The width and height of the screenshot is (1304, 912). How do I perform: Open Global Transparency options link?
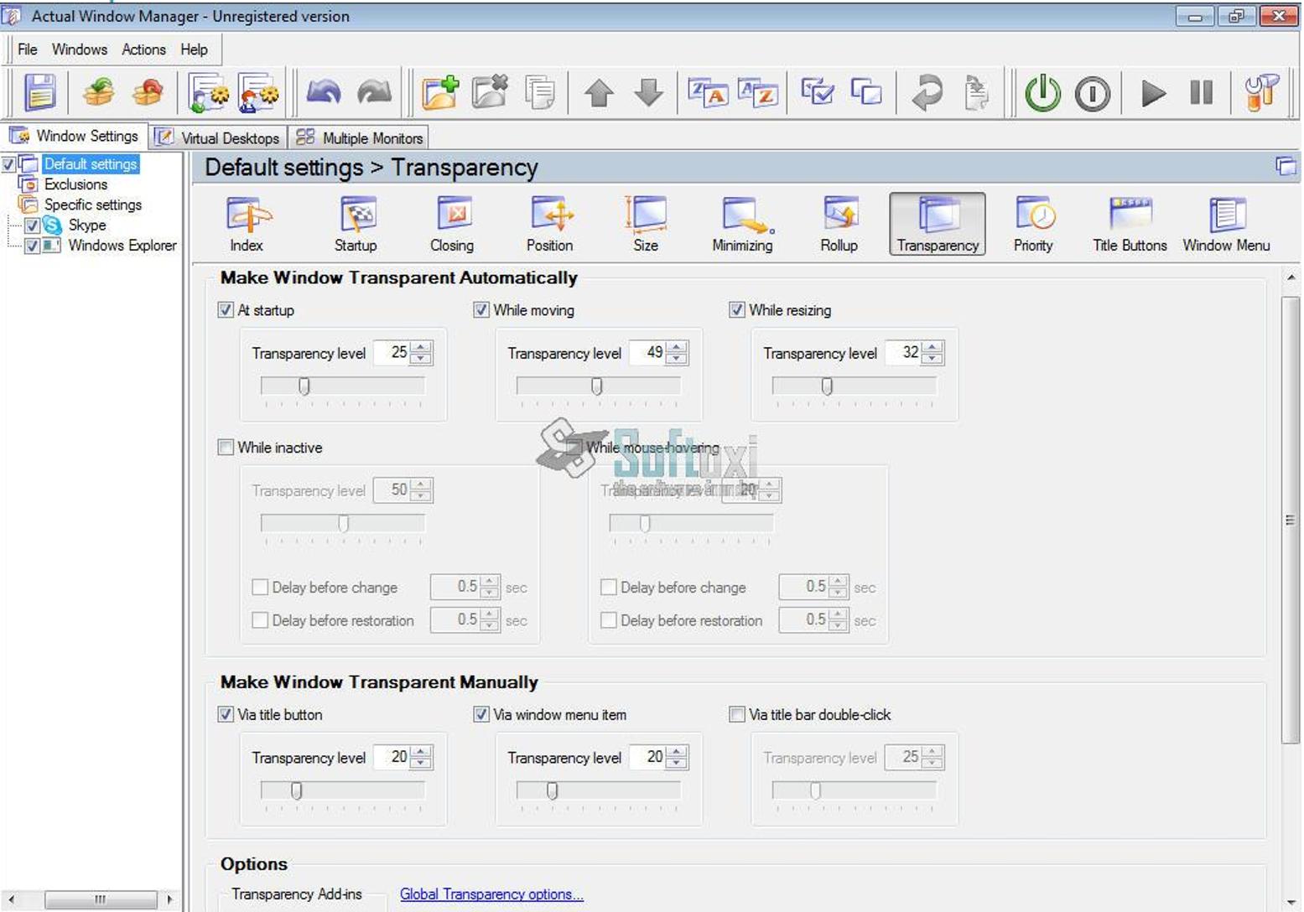pos(491,894)
